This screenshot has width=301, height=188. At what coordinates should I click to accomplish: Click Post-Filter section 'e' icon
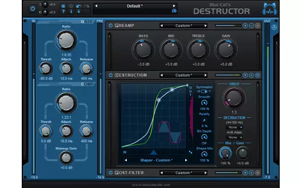tap(257, 173)
